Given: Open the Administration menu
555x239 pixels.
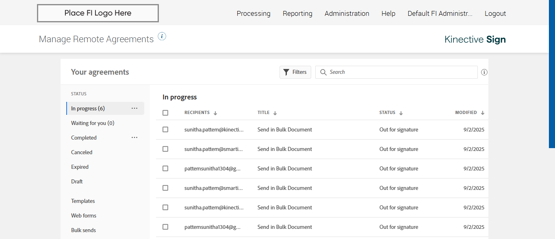Looking at the screenshot, I should click(x=347, y=13).
